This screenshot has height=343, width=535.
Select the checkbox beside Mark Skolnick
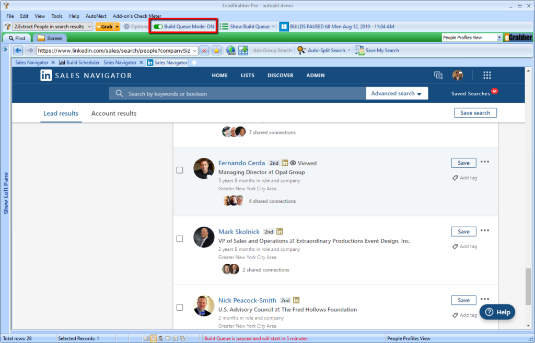coord(180,239)
